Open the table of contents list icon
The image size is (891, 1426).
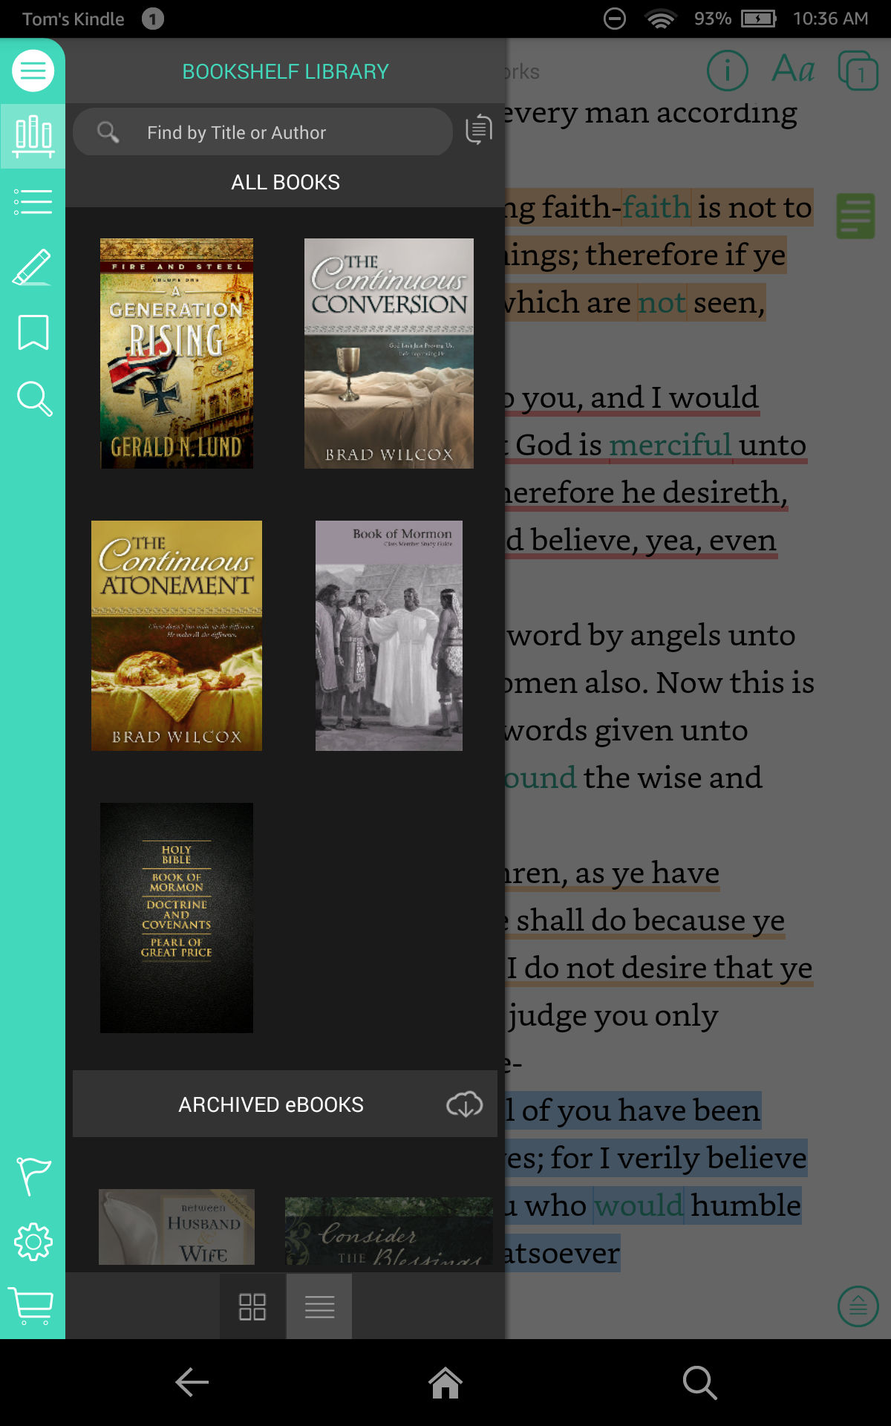pyautogui.click(x=33, y=201)
